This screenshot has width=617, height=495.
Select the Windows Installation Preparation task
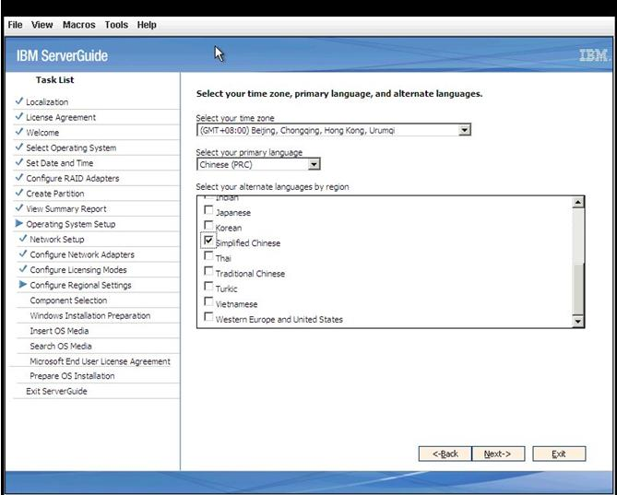(x=90, y=316)
